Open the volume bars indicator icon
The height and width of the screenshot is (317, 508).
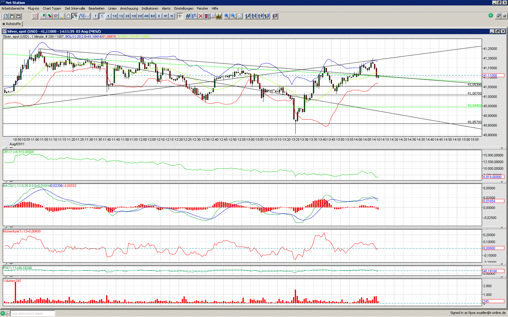(x=219, y=16)
